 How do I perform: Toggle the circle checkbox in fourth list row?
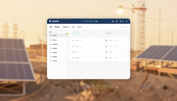pos(73,58)
